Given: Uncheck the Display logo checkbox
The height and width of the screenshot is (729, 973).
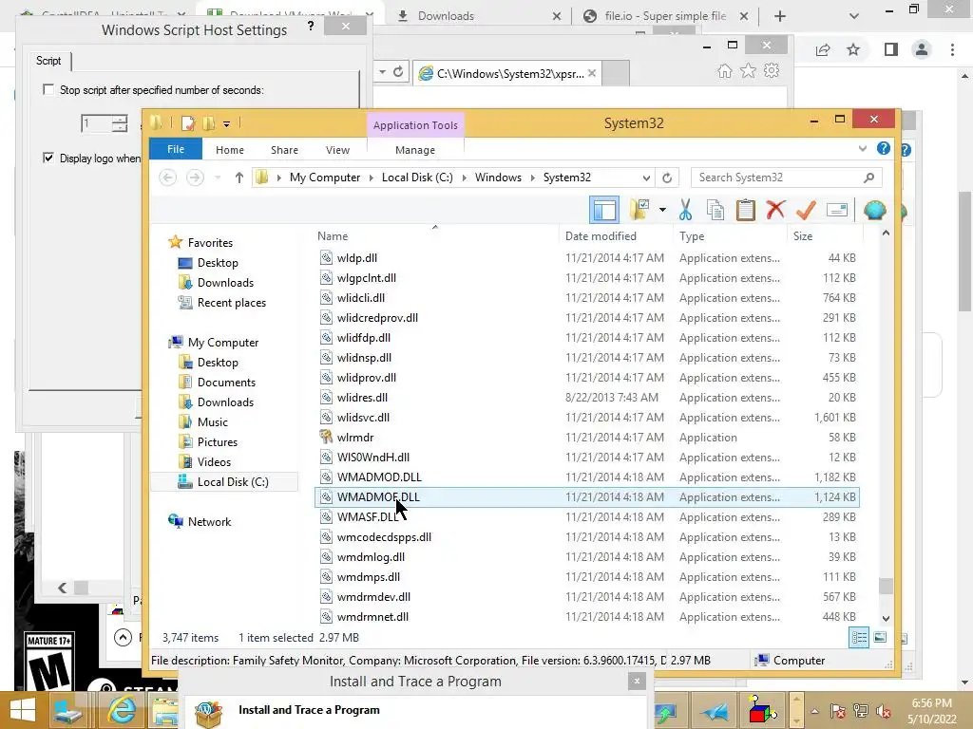Looking at the screenshot, I should 48,159.
